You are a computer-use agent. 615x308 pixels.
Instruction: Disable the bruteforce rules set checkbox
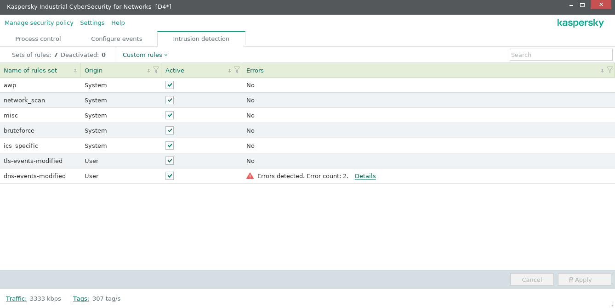[x=170, y=130]
